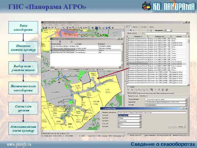Click the circular refresh icon in the map toolbar

click(89, 28)
